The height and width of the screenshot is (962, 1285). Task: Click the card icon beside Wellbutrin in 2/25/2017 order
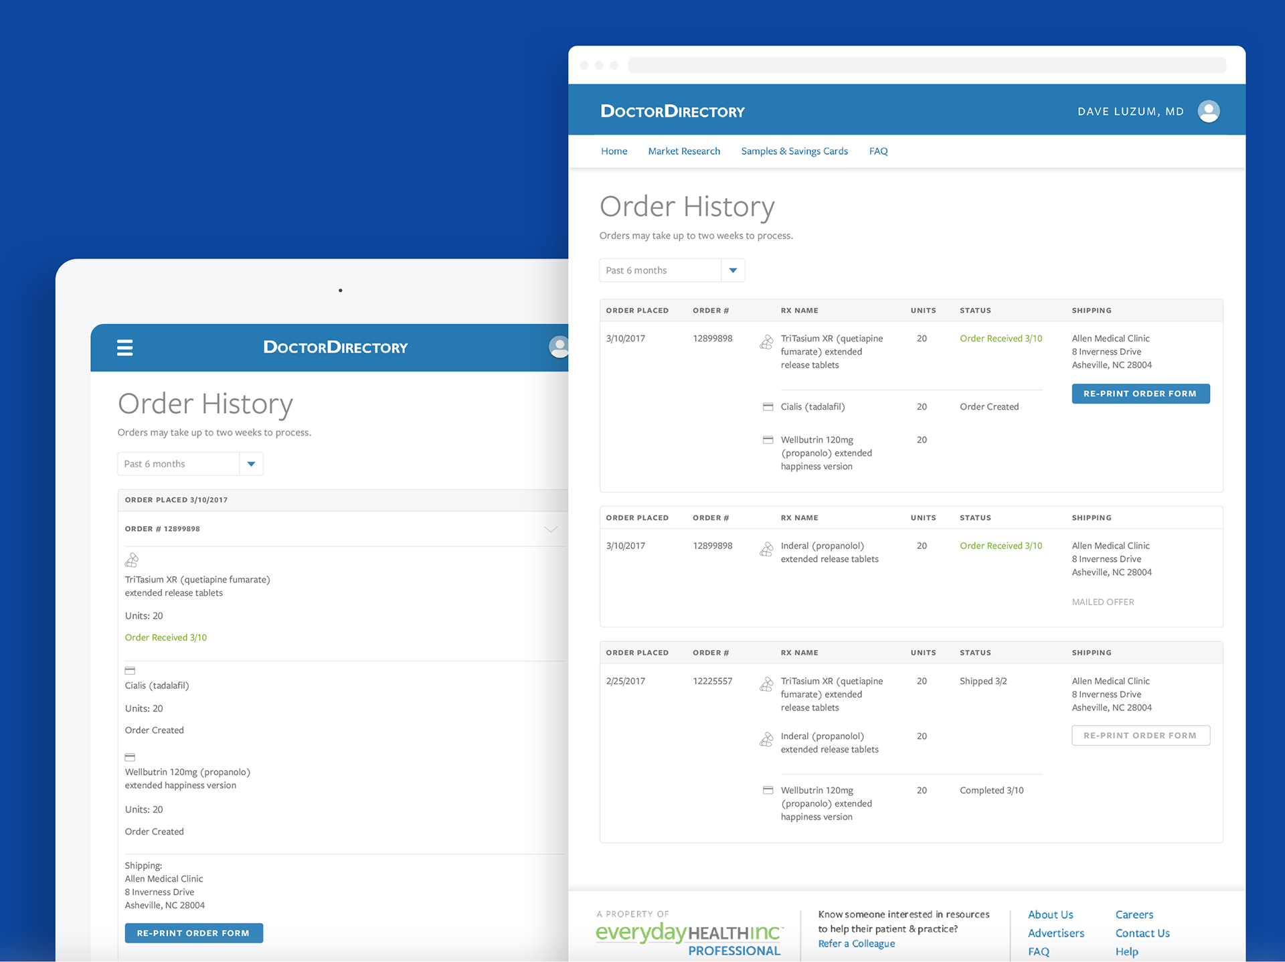coord(768,790)
